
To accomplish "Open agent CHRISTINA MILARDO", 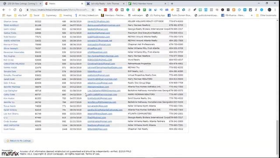I will tap(14, 64).
